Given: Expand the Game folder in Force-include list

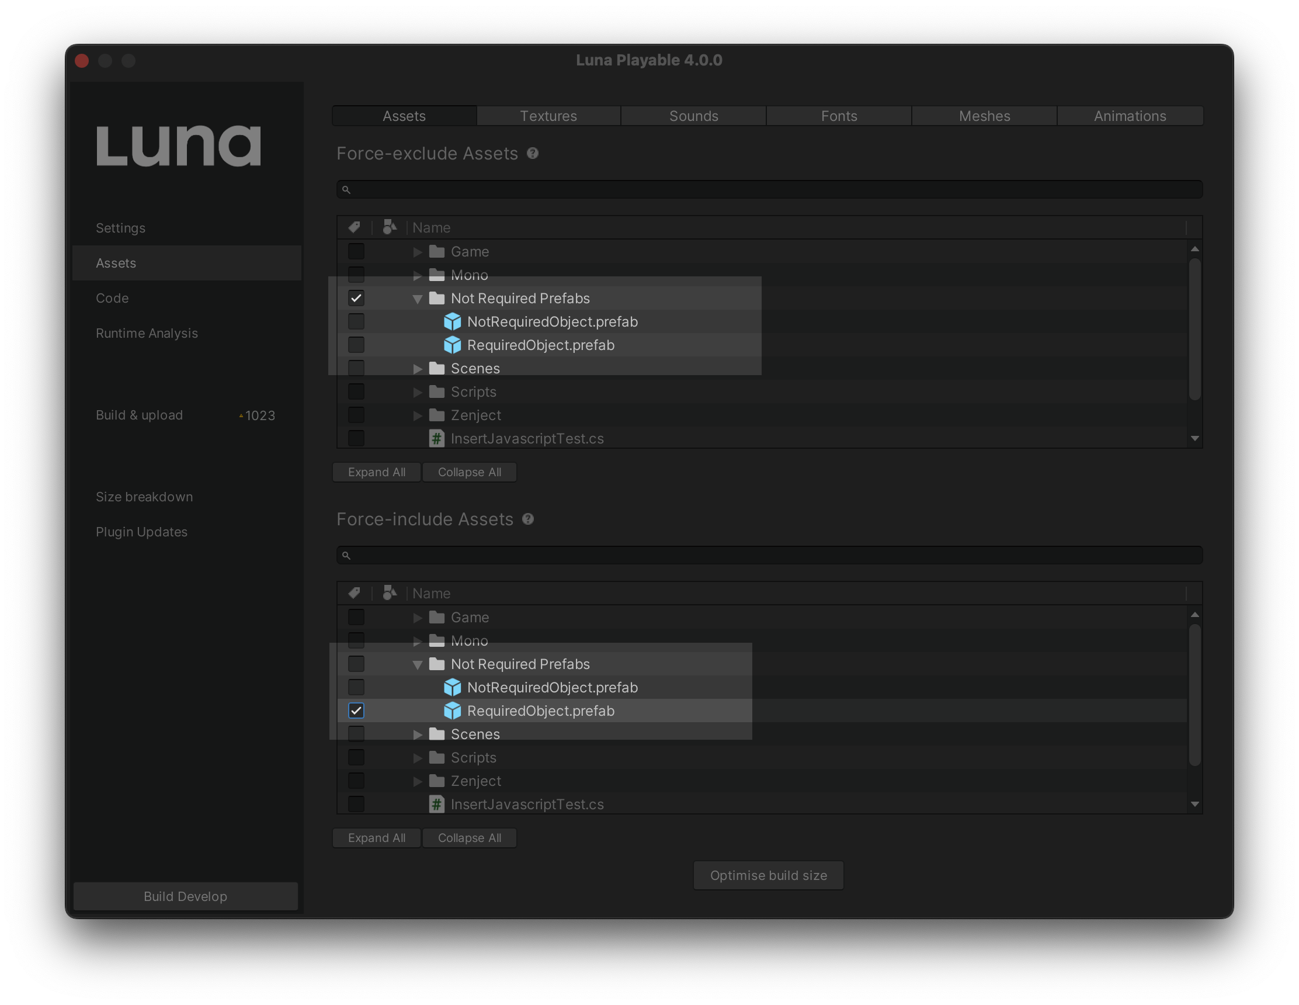Looking at the screenshot, I should 418,618.
